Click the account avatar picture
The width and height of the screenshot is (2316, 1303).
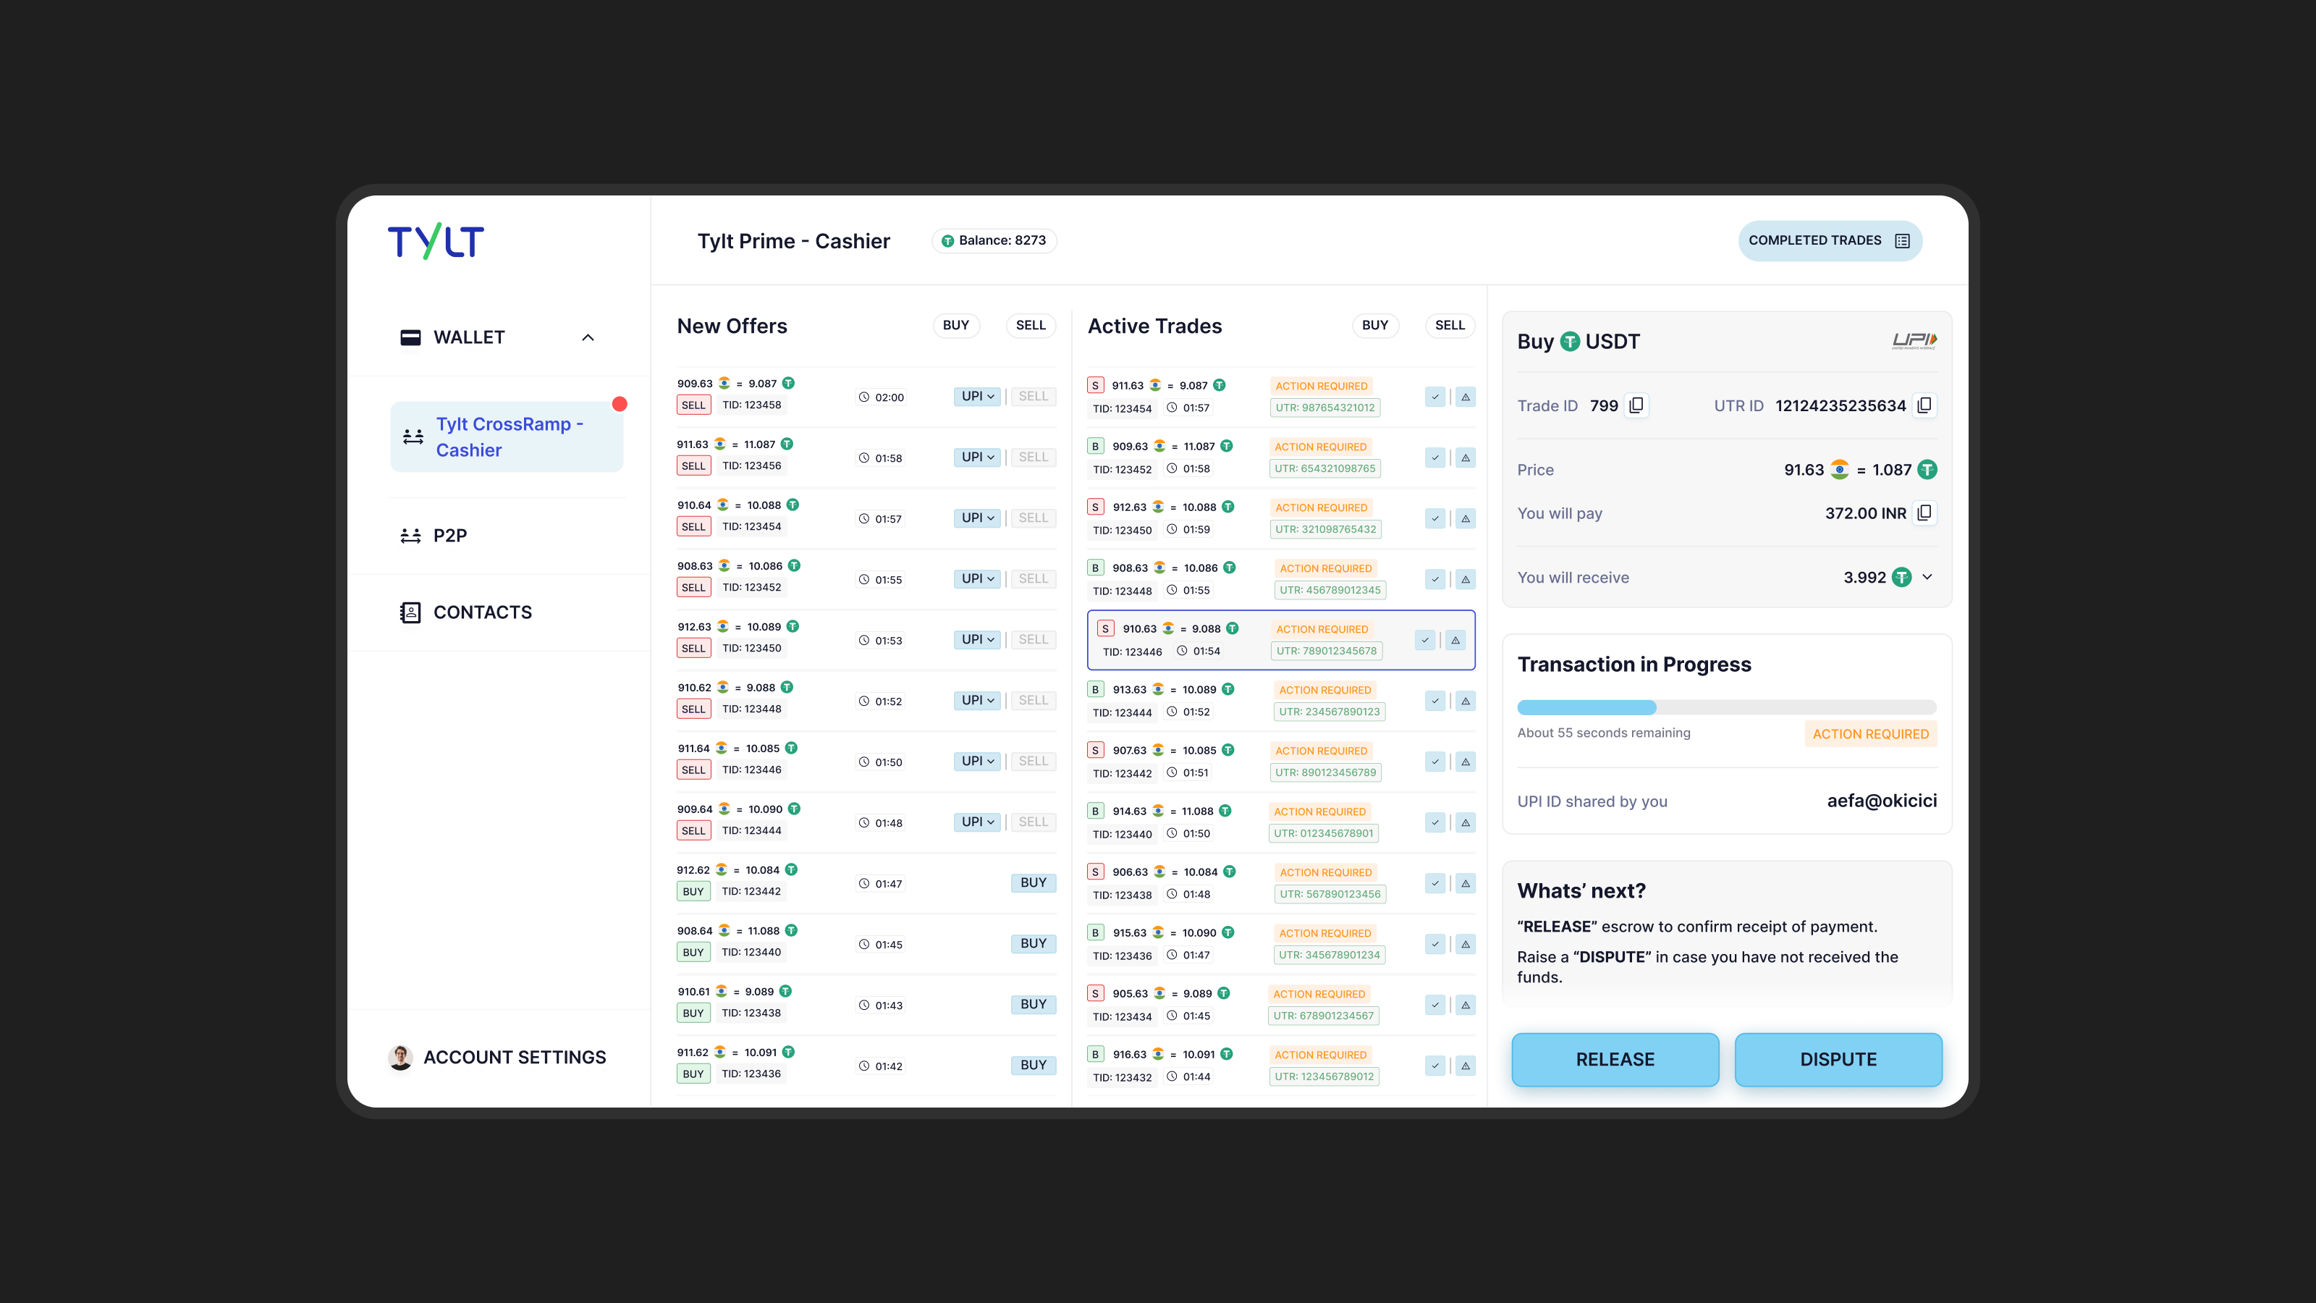(x=400, y=1057)
